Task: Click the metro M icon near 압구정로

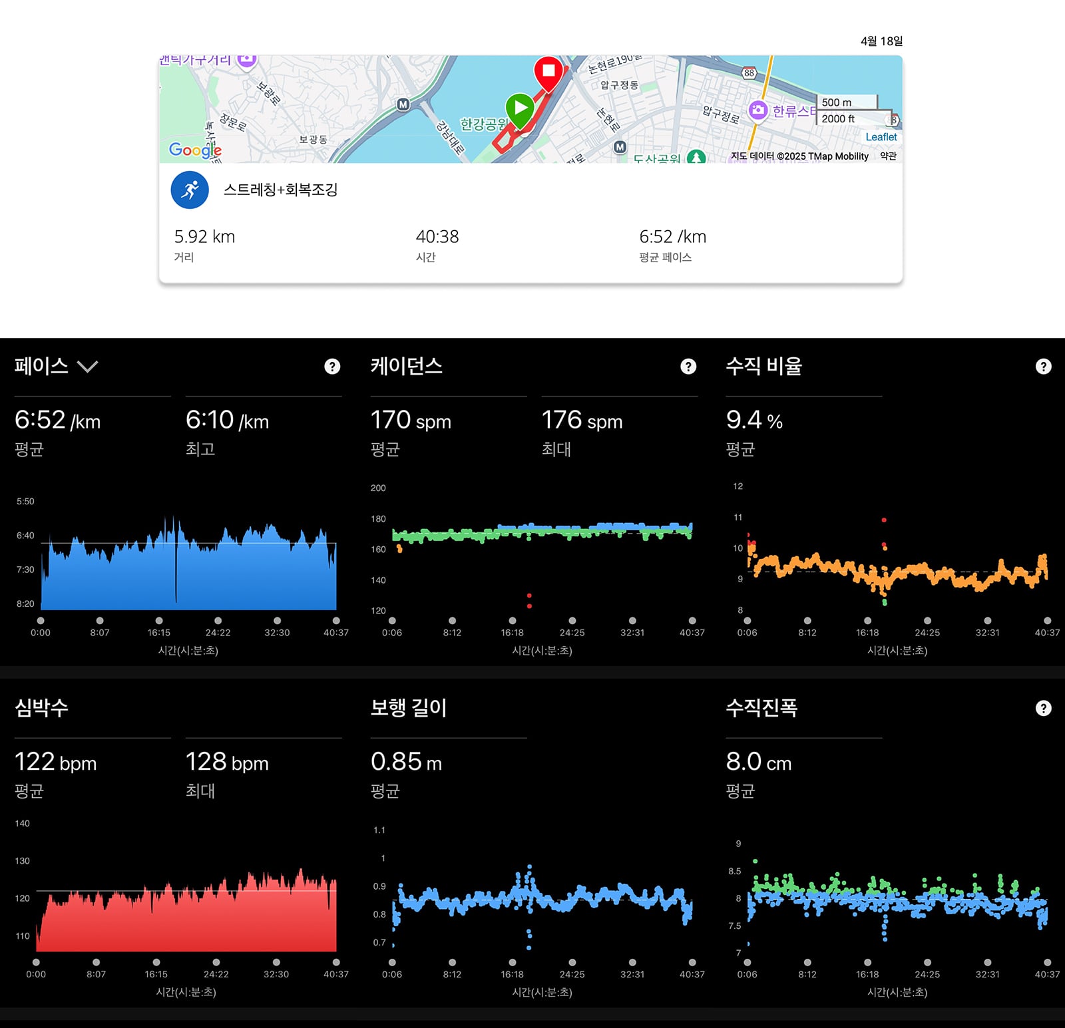Action: pos(620,147)
